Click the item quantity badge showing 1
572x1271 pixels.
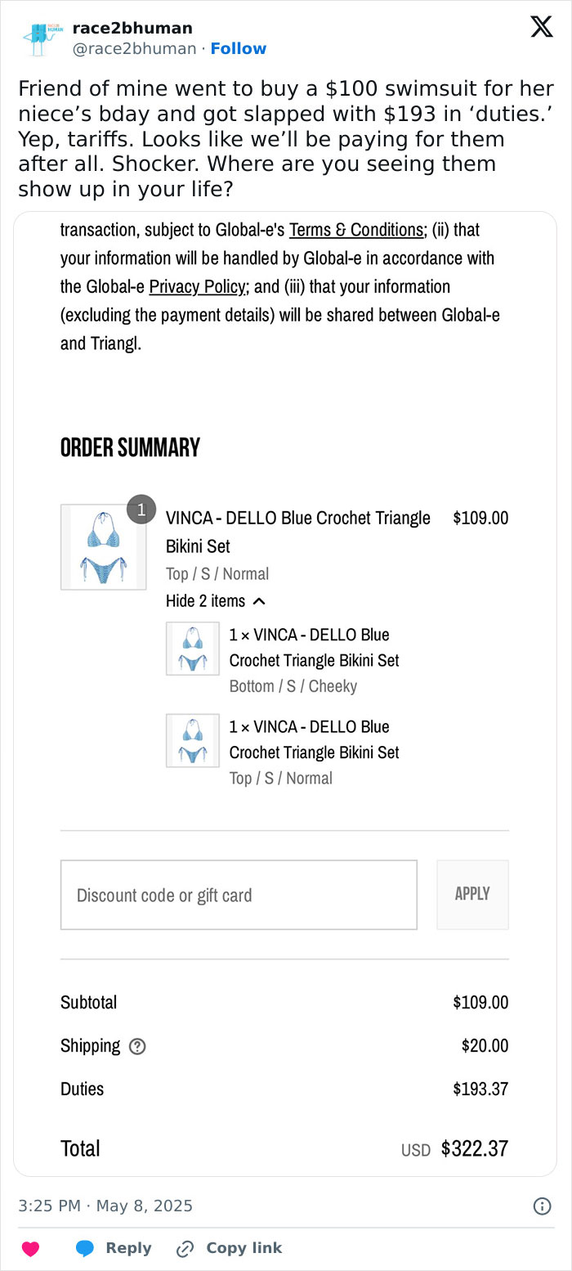click(141, 509)
